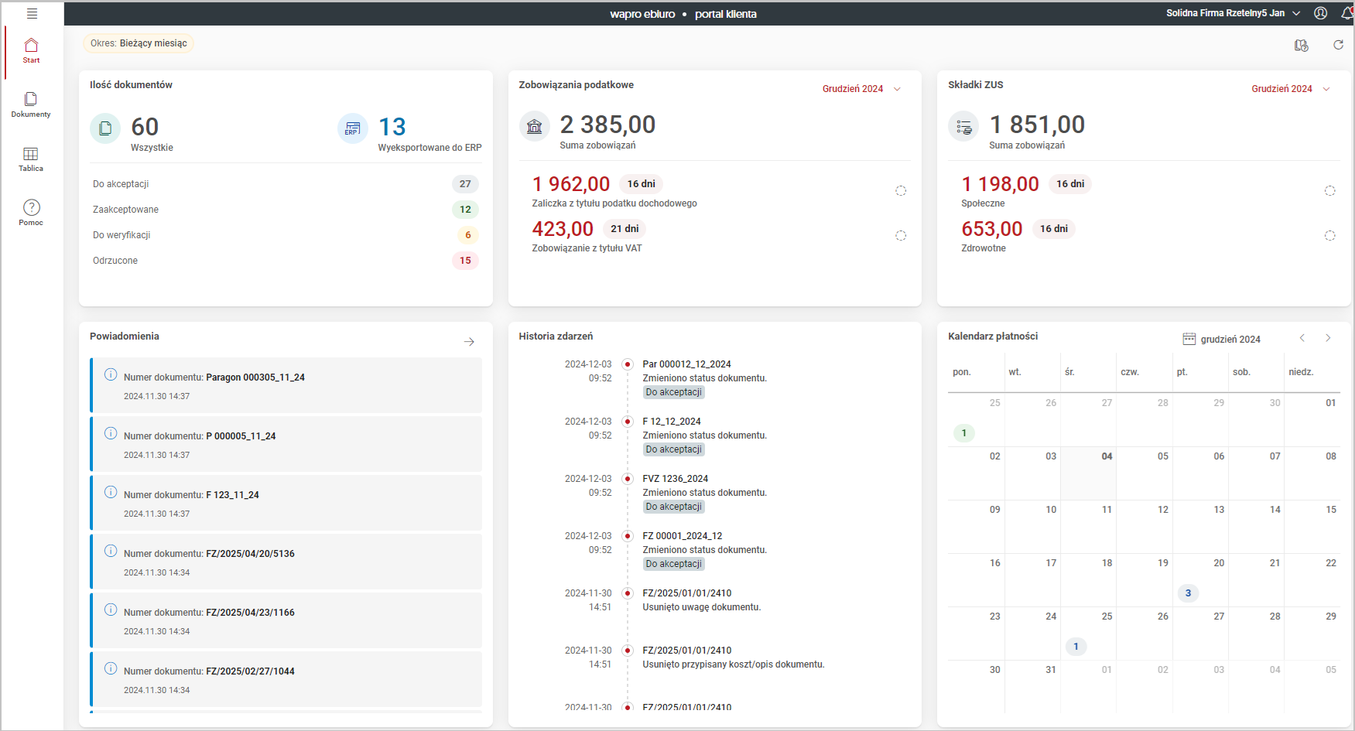Open notification FZ/2025/04/23/1166
This screenshot has width=1355, height=731.
point(286,620)
